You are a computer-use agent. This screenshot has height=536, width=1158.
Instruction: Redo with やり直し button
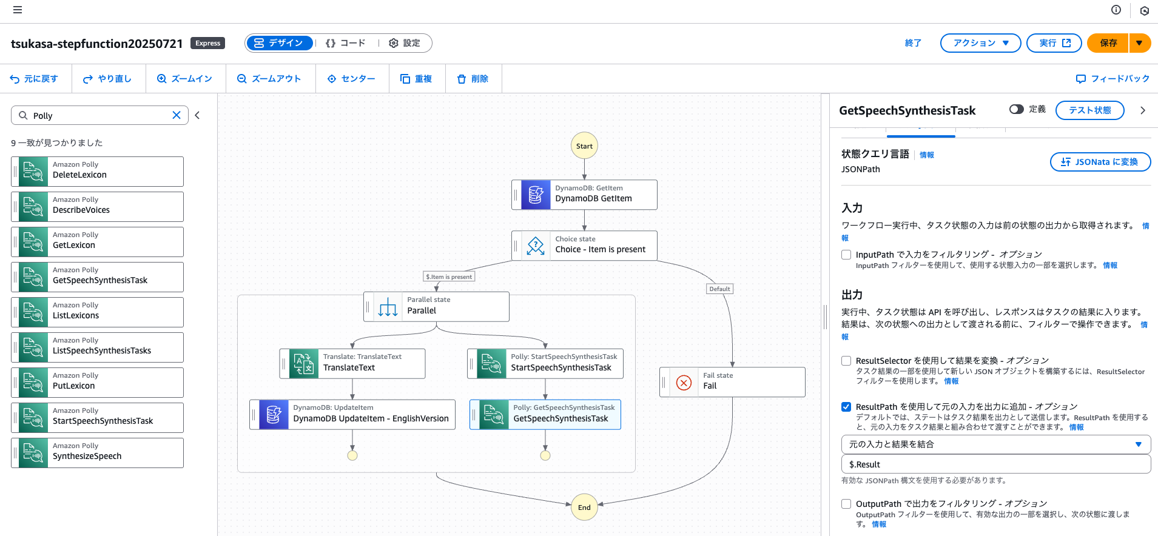click(107, 79)
